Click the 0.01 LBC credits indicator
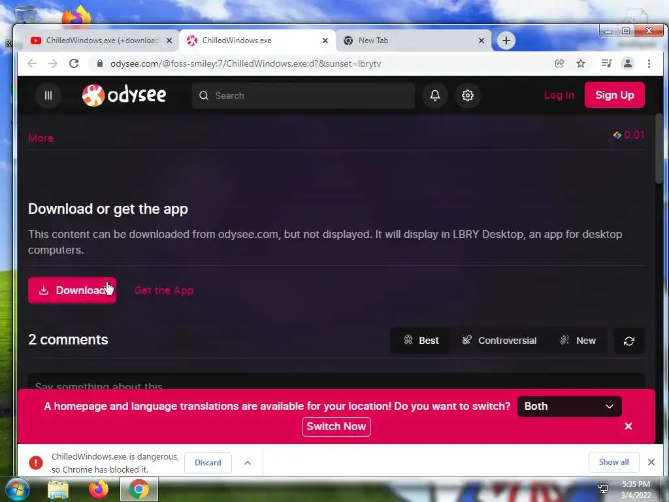The image size is (669, 502). pyautogui.click(x=628, y=135)
